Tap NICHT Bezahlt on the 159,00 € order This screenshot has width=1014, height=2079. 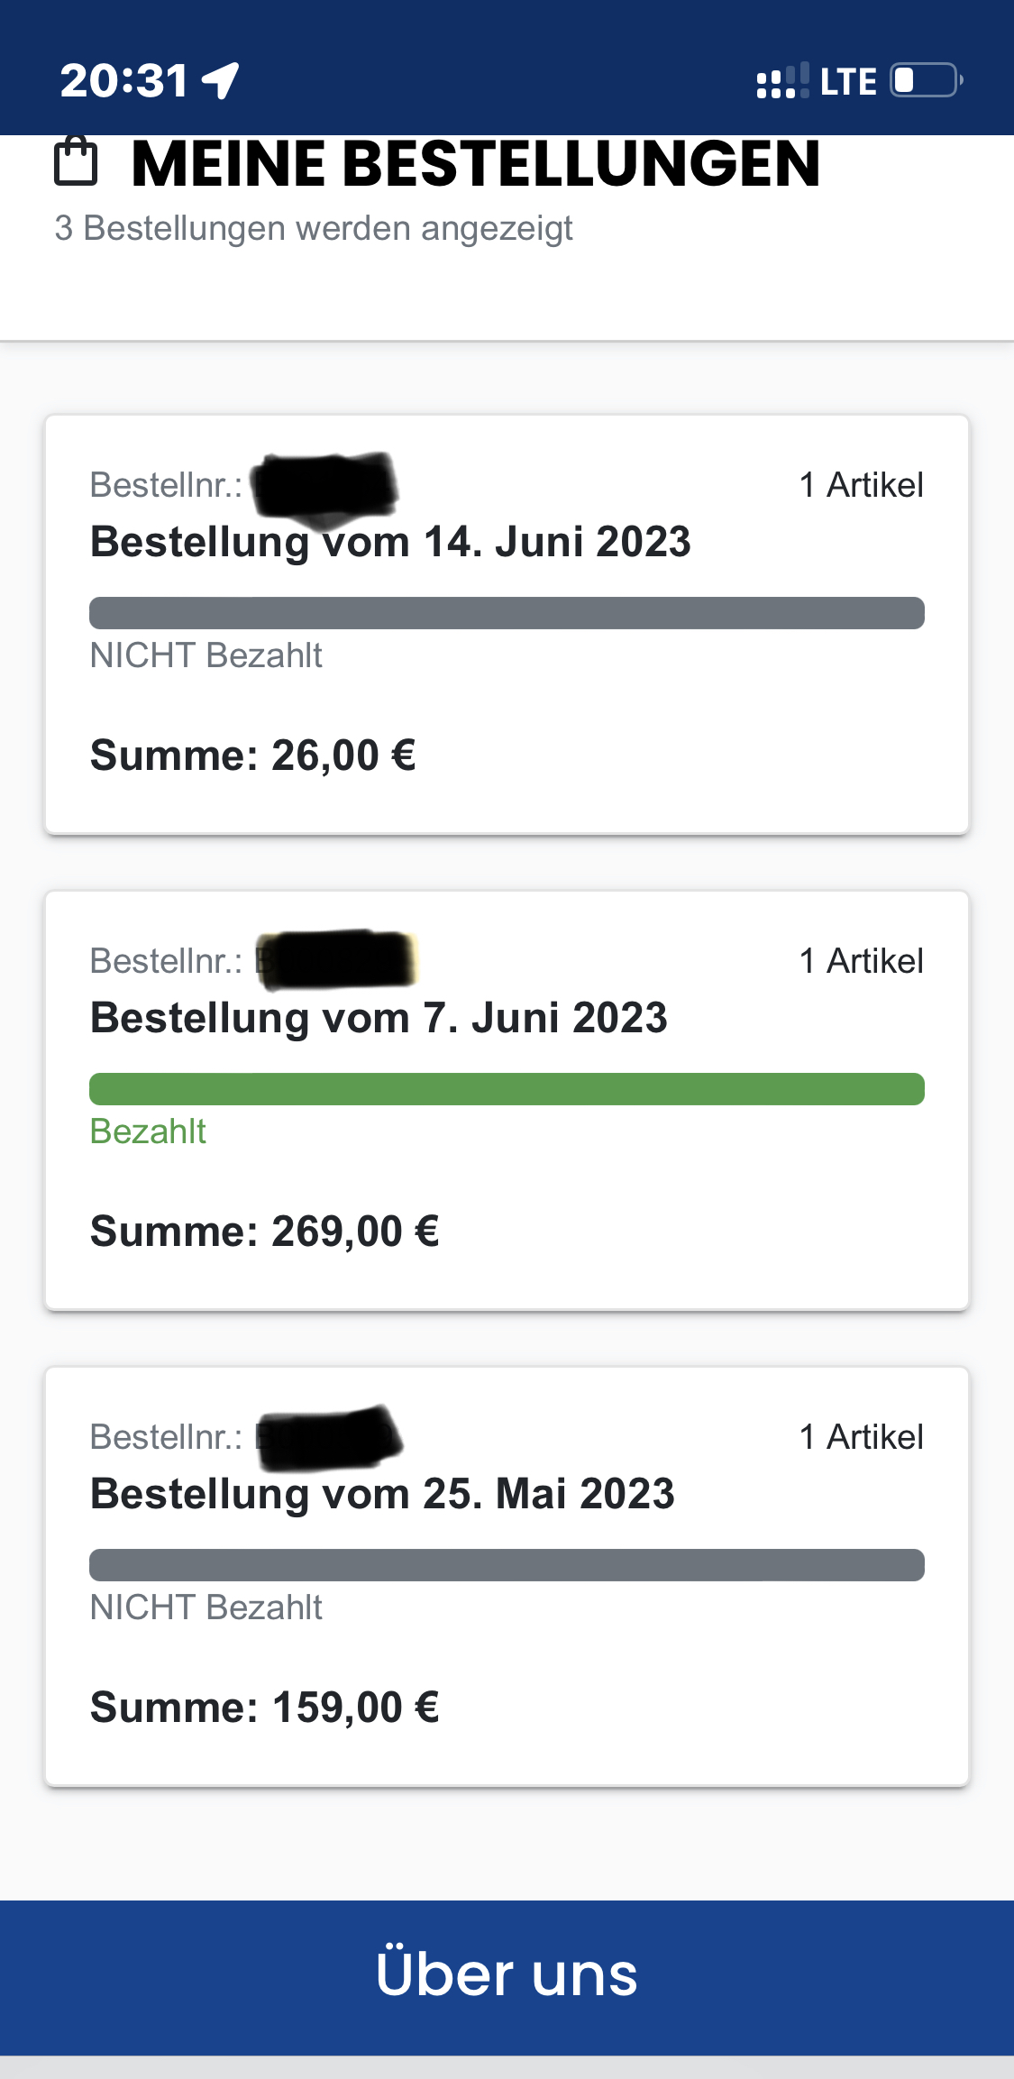206,1607
